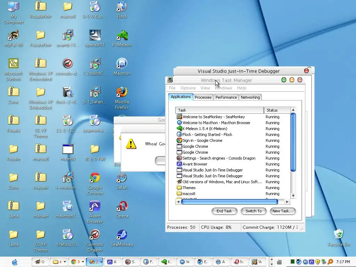Select Sign in - Google Chrome task
The image size is (356, 267).
pos(233,140)
